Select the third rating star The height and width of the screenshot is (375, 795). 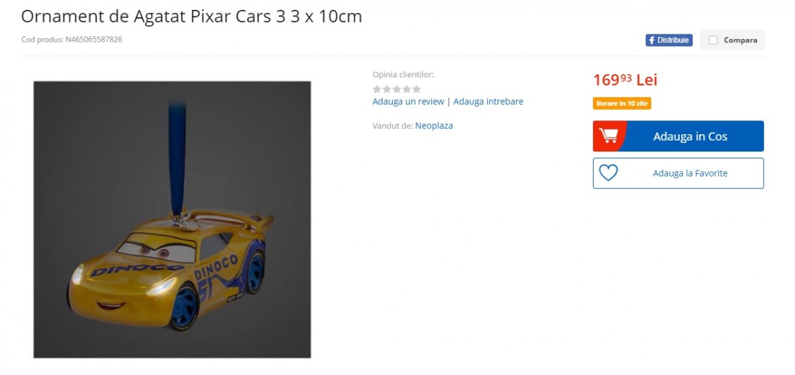tap(397, 89)
